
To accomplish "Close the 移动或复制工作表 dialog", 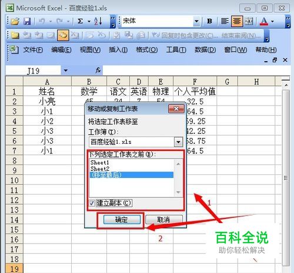I will pyautogui.click(x=176, y=109).
